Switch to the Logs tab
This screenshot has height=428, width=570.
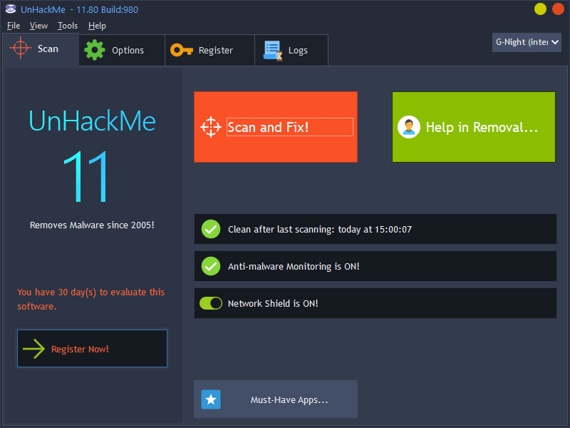pos(291,50)
